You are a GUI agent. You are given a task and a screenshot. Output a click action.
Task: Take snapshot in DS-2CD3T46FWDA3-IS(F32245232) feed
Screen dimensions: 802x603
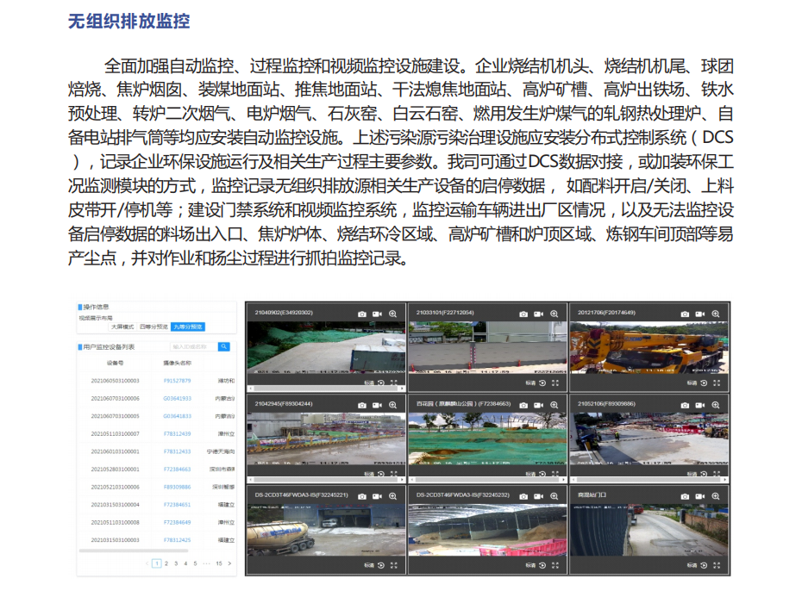coord(523,496)
